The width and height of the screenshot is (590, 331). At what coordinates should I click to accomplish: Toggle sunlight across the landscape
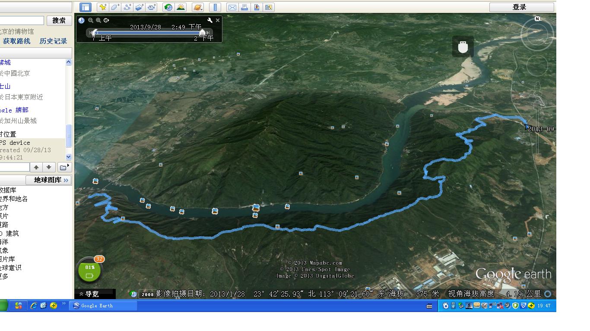(181, 7)
